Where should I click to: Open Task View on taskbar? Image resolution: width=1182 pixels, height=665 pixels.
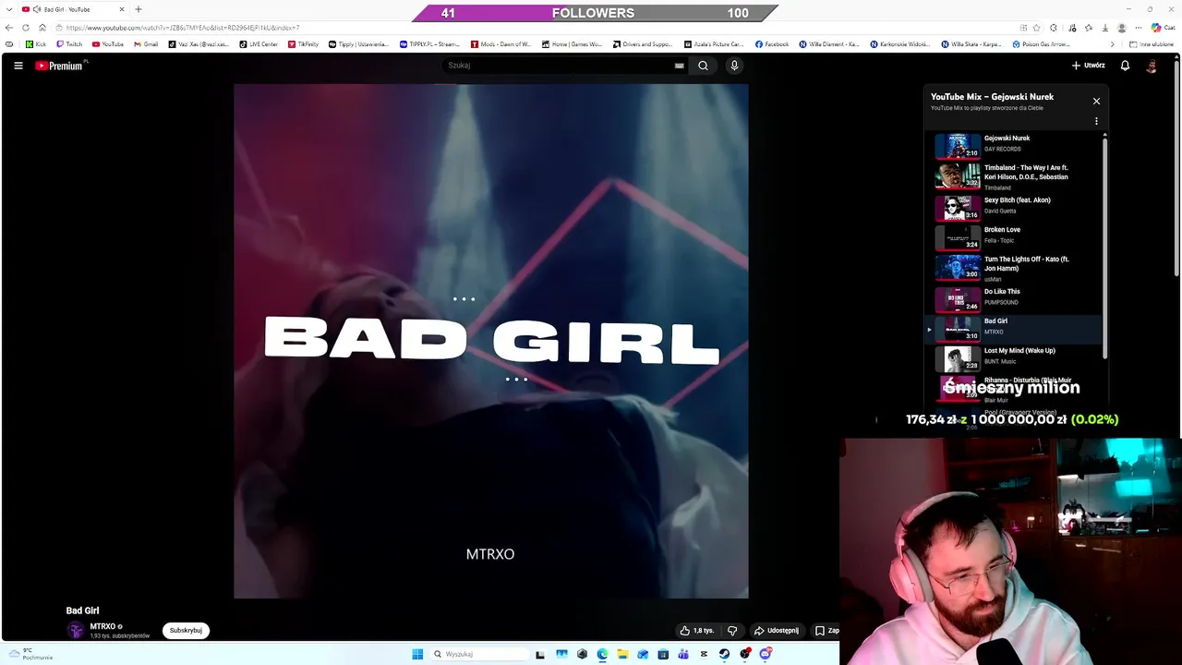coord(540,654)
